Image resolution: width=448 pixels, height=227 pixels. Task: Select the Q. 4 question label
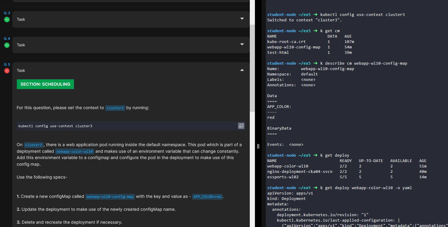(x=7, y=39)
